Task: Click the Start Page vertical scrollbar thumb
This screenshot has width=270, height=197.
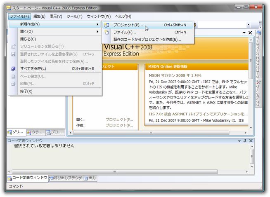Action: pos(251,61)
